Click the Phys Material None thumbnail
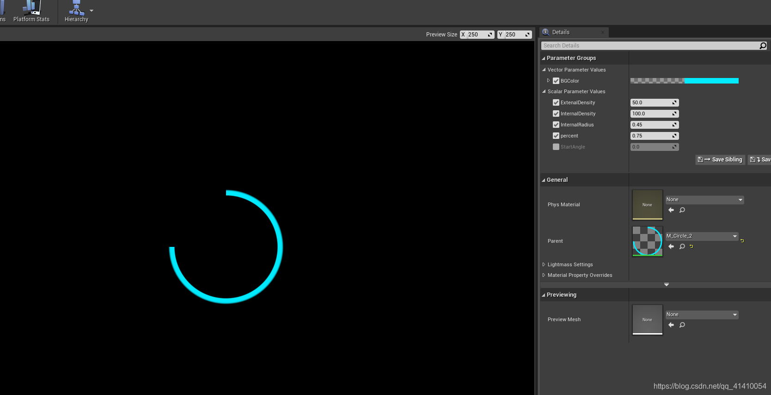 pyautogui.click(x=648, y=205)
